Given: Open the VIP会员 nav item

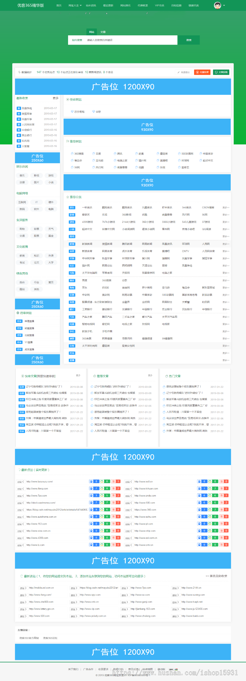Looking at the screenshot, I should (x=160, y=5).
